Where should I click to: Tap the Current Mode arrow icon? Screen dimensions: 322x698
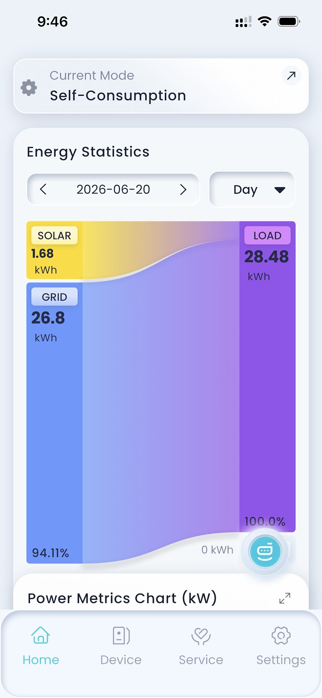coord(291,76)
